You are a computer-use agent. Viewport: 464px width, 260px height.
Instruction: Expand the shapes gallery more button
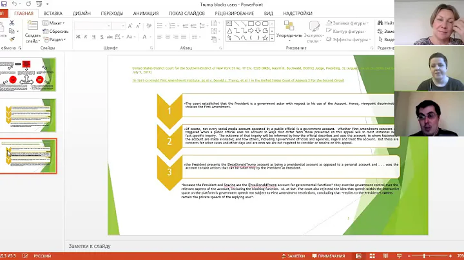tap(272, 38)
